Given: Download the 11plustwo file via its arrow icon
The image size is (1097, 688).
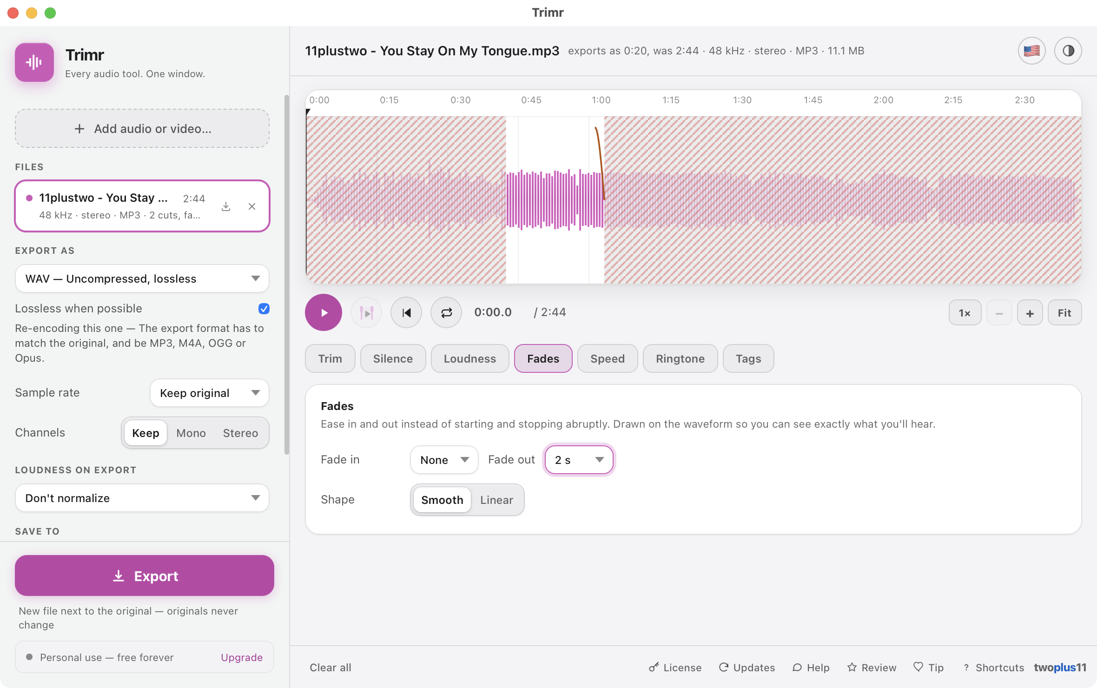Looking at the screenshot, I should point(226,206).
